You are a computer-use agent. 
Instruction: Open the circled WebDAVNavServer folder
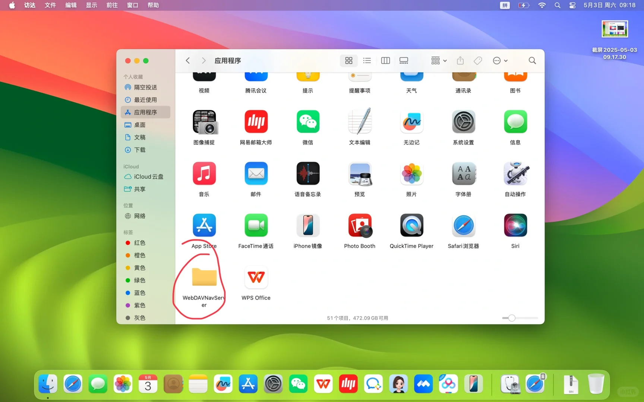pyautogui.click(x=204, y=277)
